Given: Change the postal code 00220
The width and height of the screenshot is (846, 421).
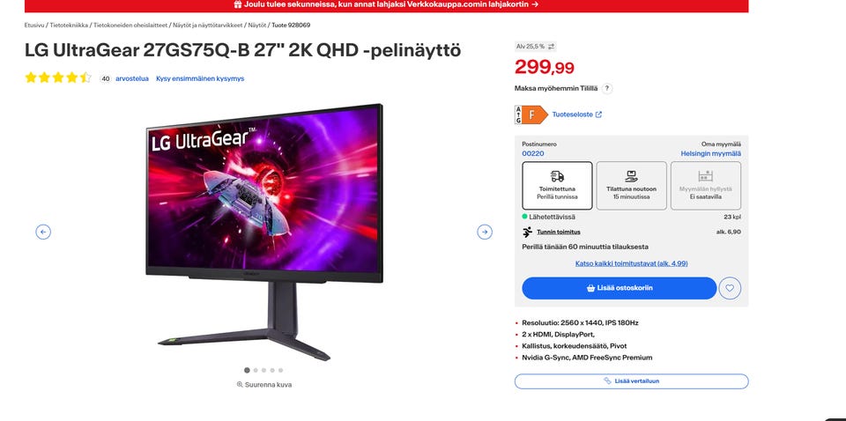Looking at the screenshot, I should click(x=533, y=153).
